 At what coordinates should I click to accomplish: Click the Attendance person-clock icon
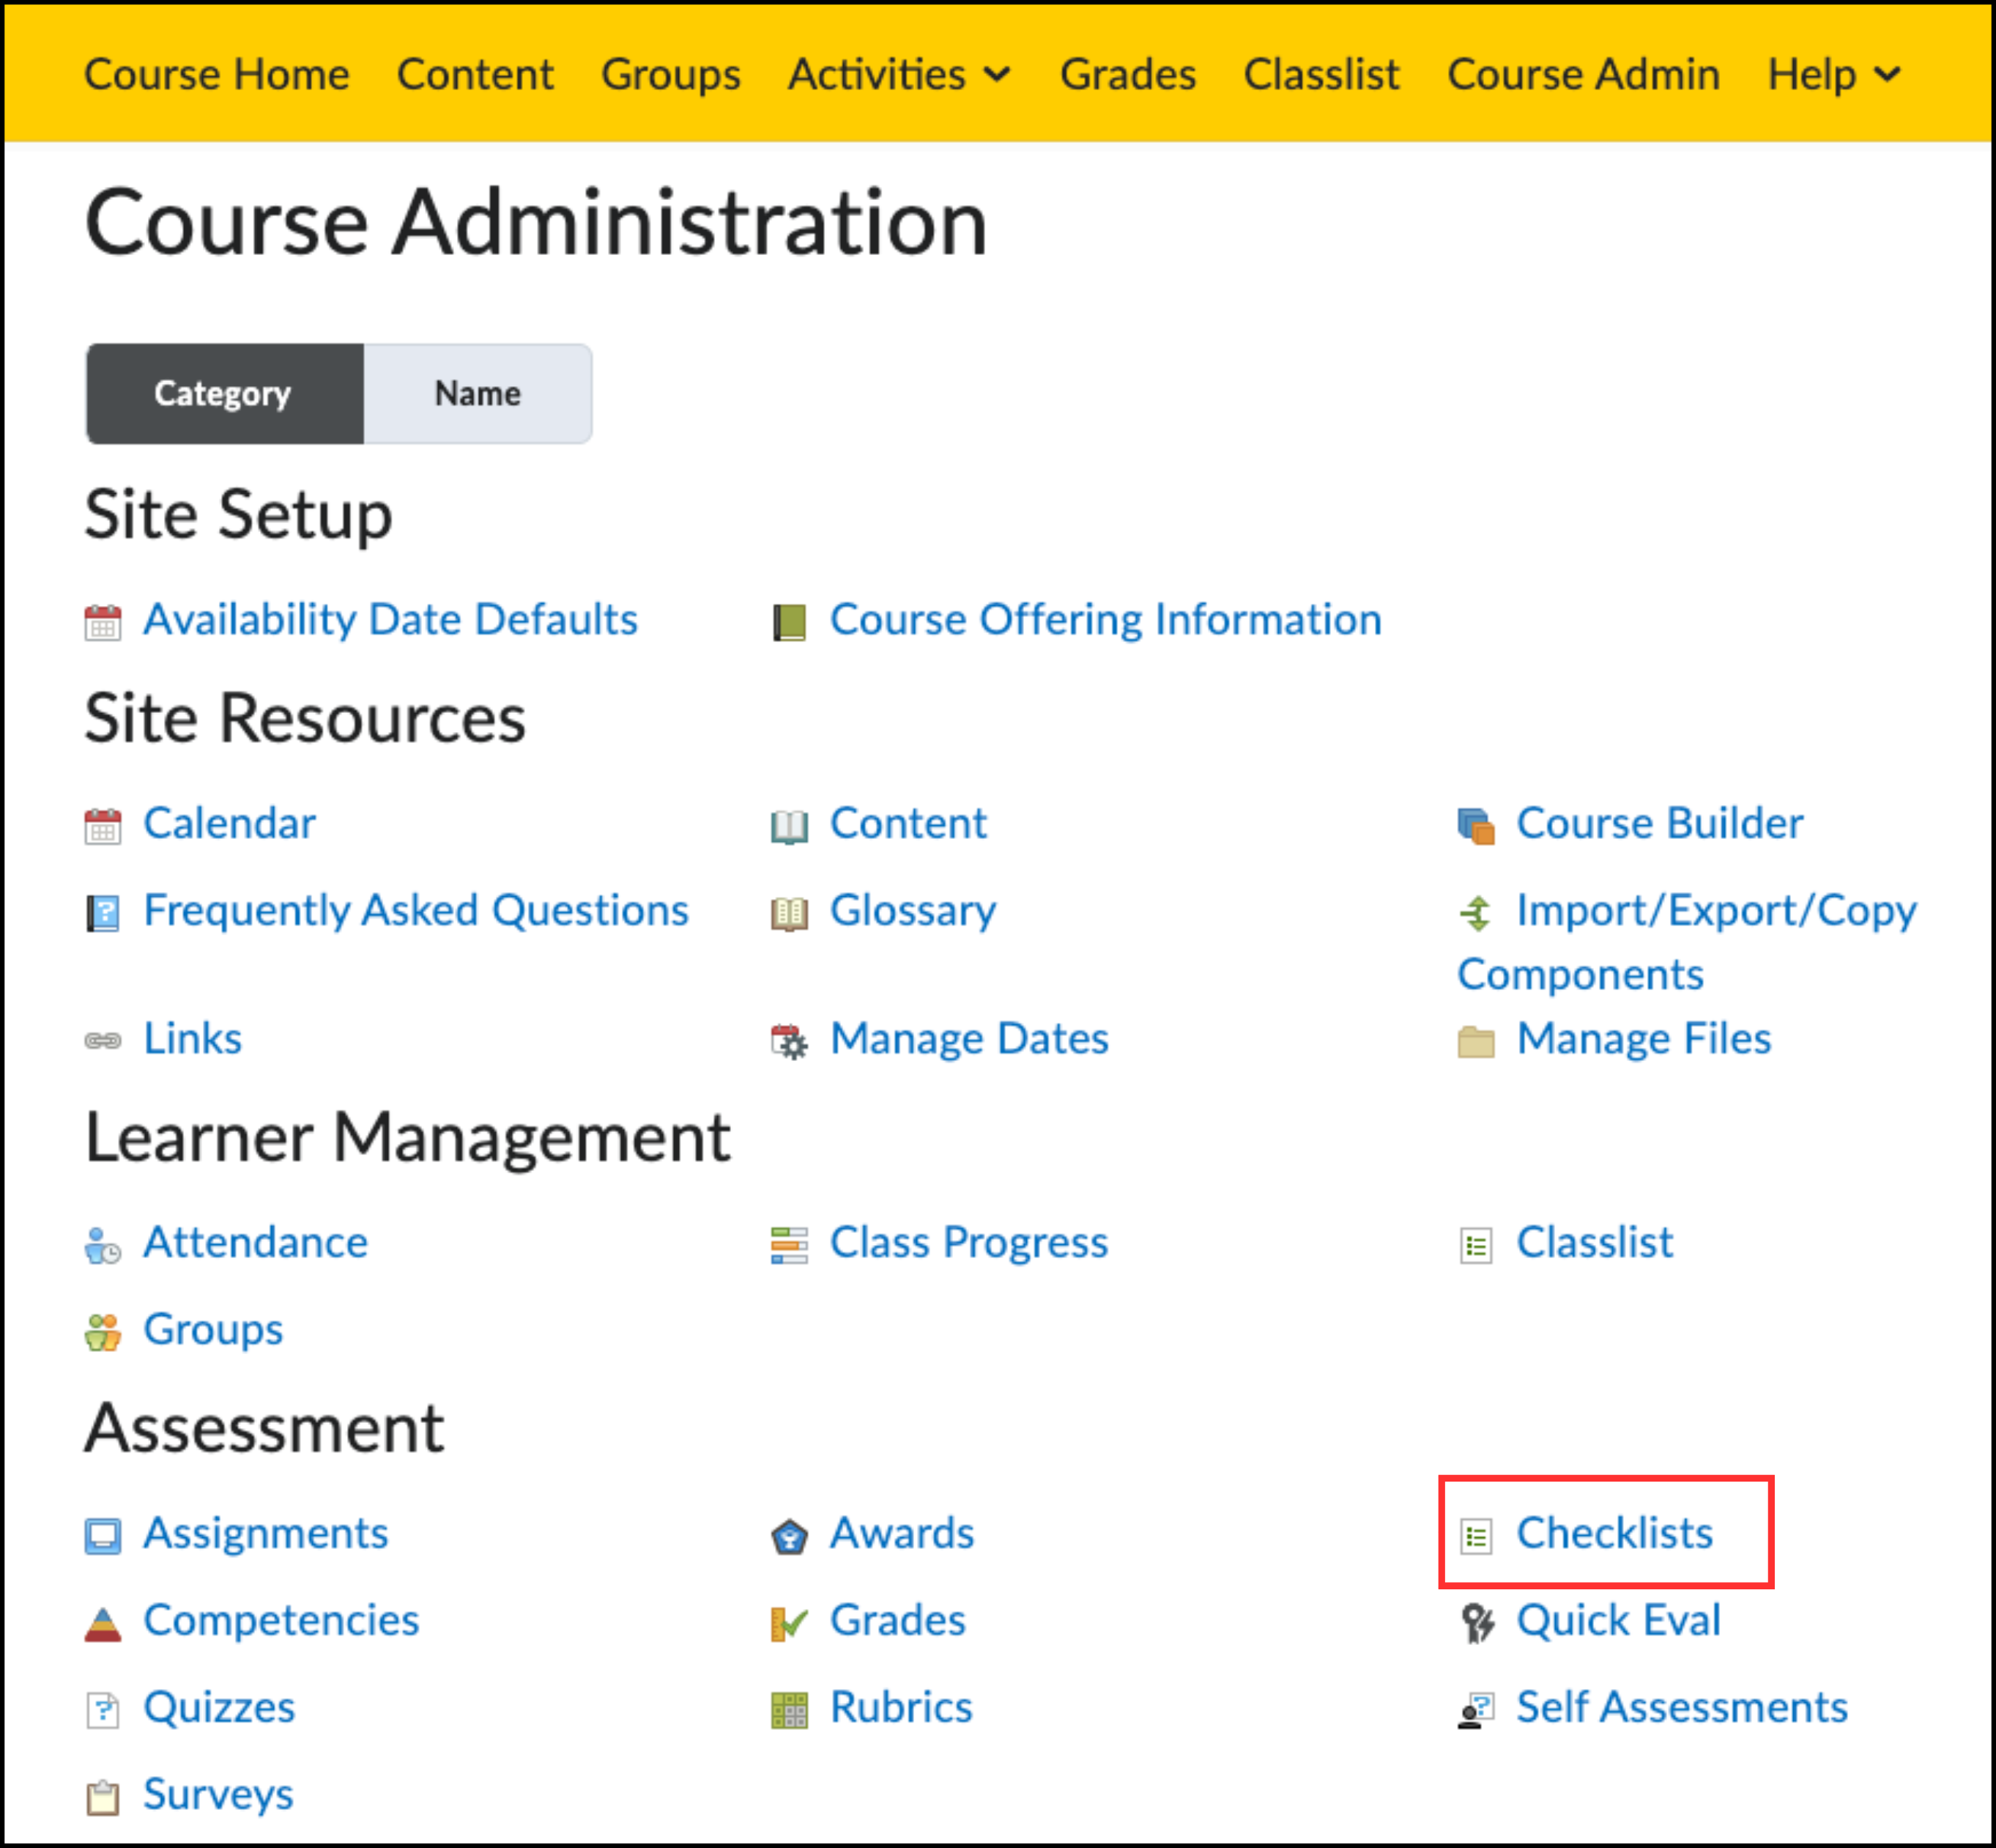click(102, 1245)
